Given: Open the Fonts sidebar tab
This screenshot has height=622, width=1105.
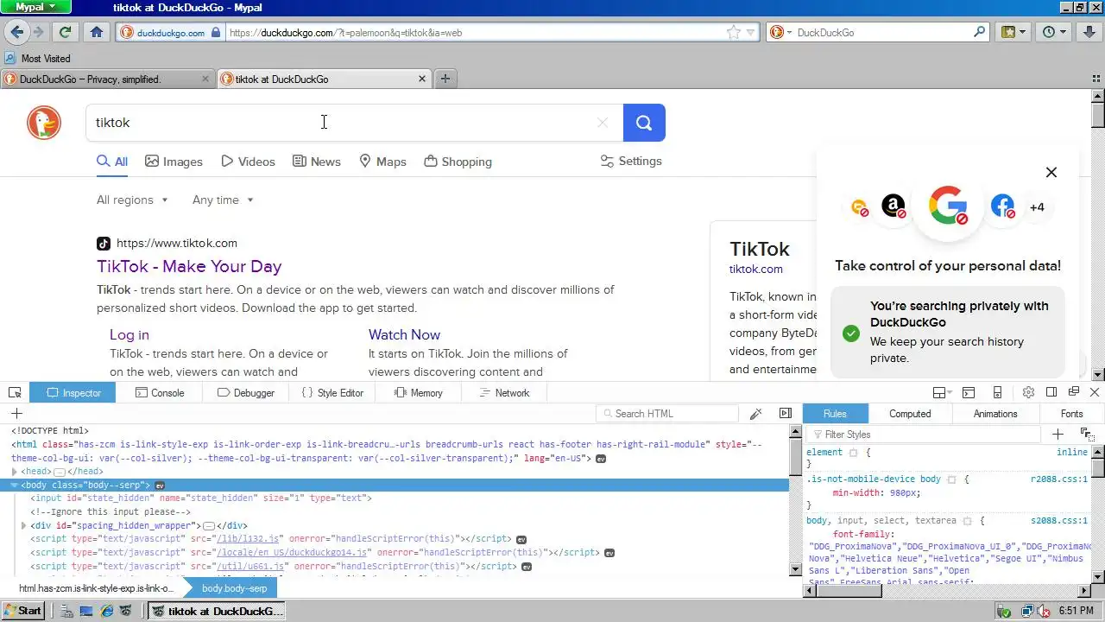Looking at the screenshot, I should coord(1071,414).
